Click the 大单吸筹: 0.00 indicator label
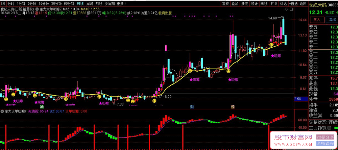The height and width of the screenshot is (150, 338). [x=76, y=111]
